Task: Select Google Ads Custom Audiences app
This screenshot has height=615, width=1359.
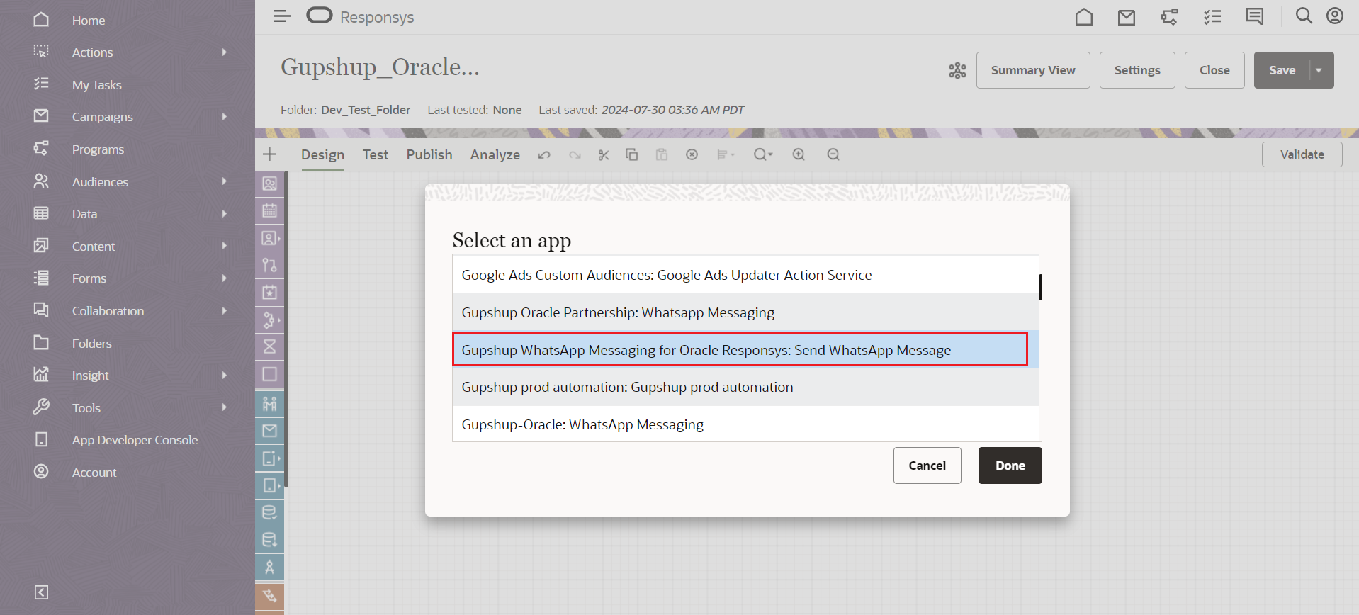Action: pos(745,275)
